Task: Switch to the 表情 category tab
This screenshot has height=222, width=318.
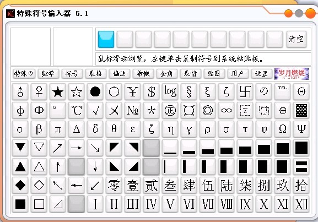Action: (191, 74)
